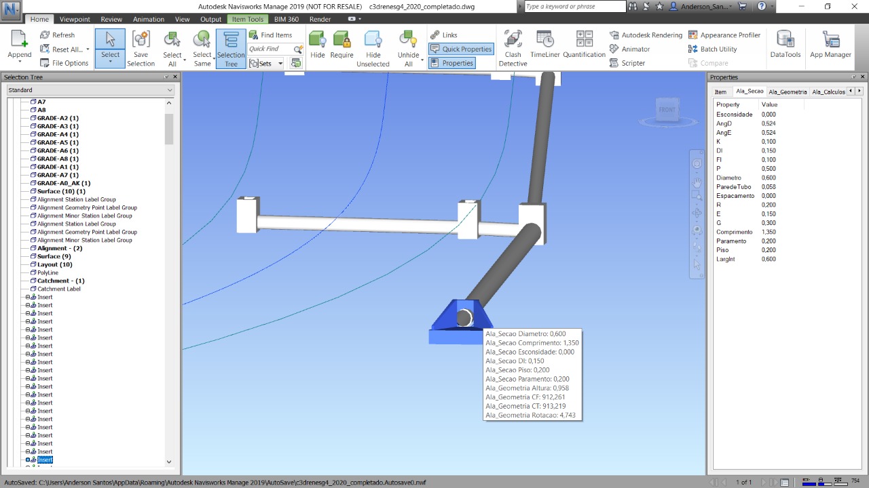
Task: Click the Look Around tool in navigation bar
Action: [x=697, y=230]
